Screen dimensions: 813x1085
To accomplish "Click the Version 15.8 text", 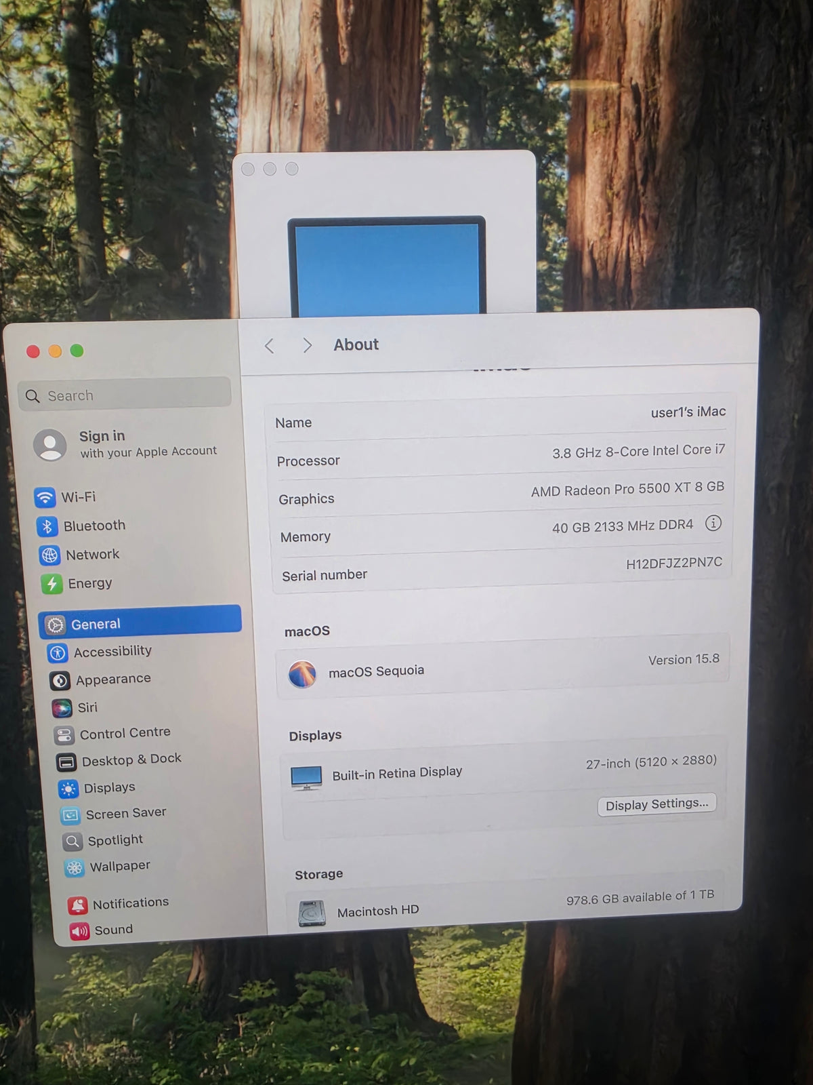I will [684, 659].
